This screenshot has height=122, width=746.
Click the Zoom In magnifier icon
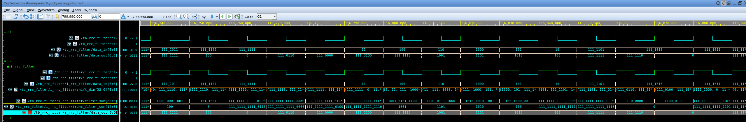click(x=186, y=17)
